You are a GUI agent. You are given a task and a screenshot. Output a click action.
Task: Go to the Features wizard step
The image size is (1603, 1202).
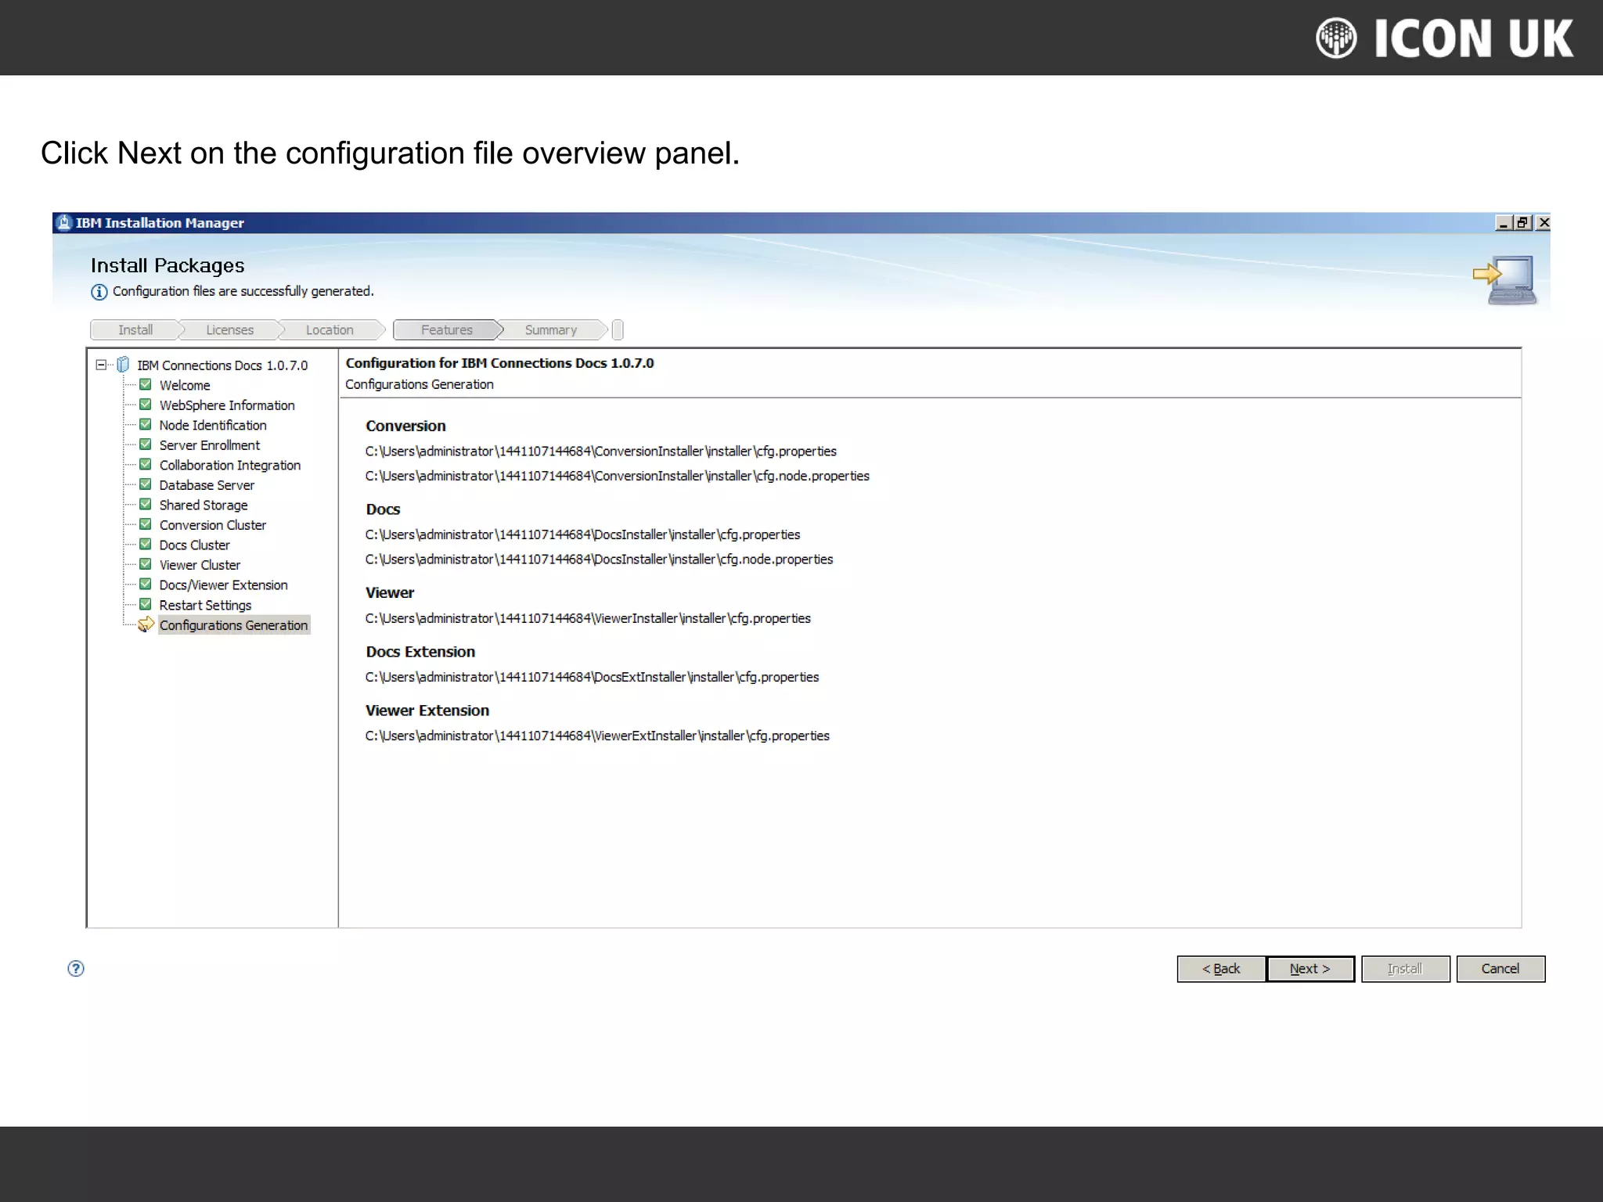pos(446,330)
